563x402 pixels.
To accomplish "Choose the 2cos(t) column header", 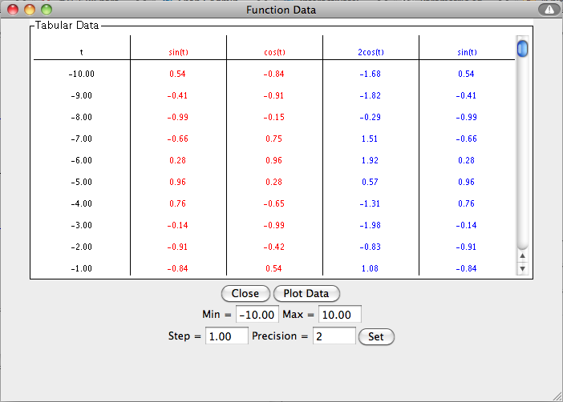I will 371,52.
